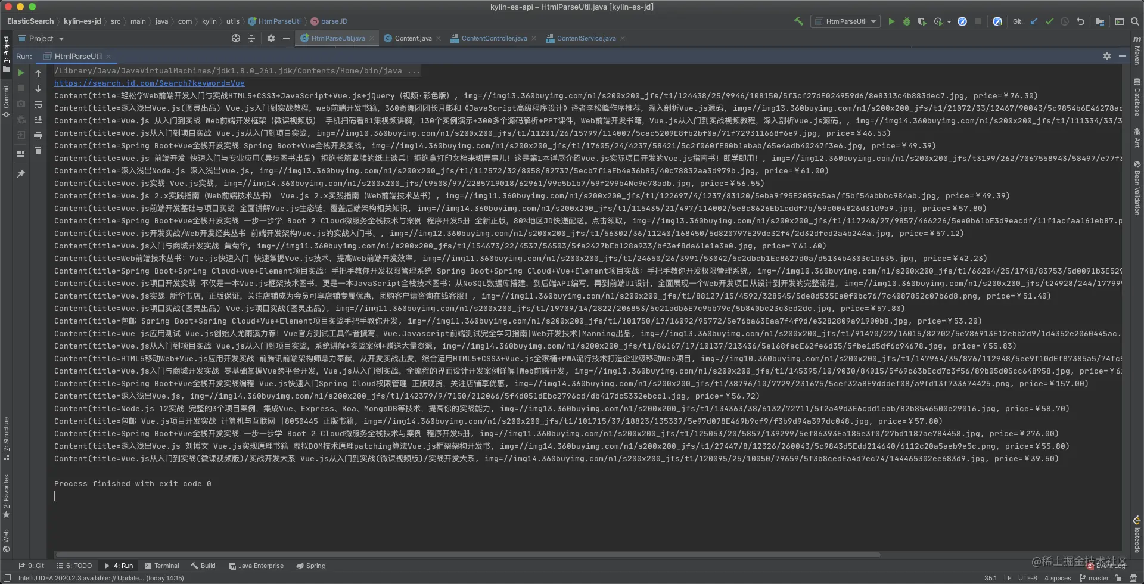Locate opened file in Project view

(236, 38)
